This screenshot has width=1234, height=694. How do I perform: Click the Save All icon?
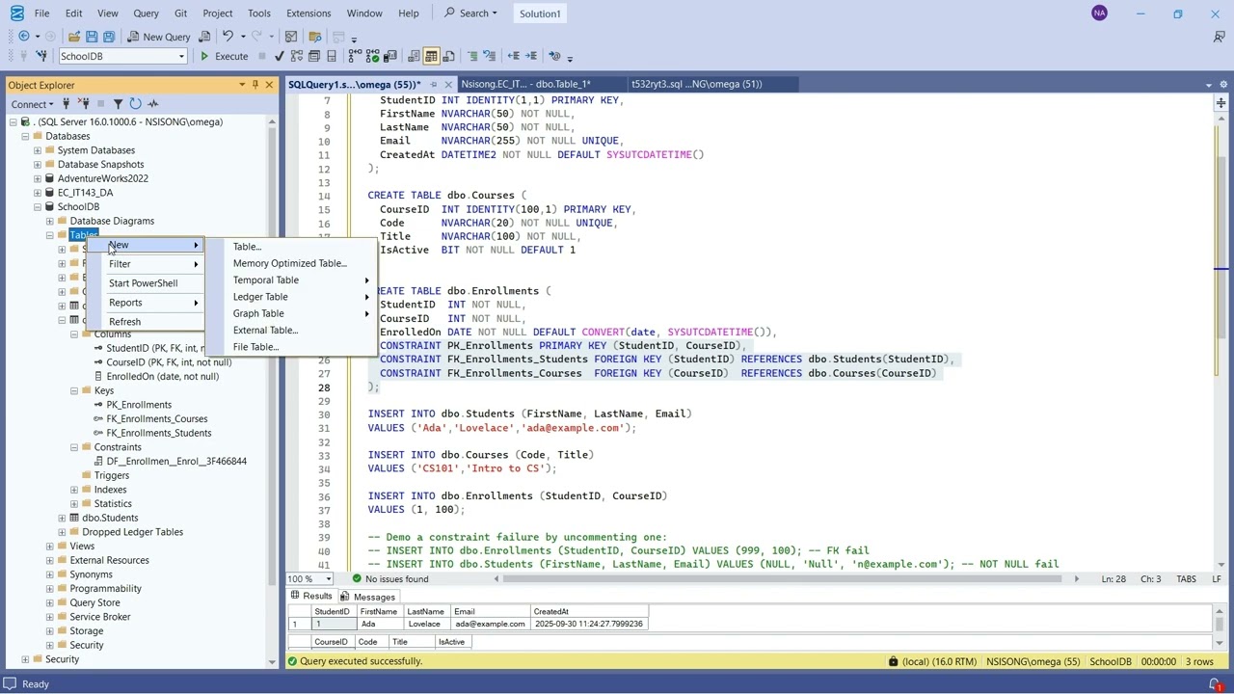point(109,37)
